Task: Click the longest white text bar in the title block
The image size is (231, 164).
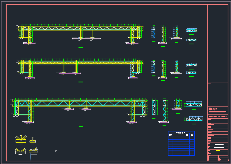Action: click(x=219, y=148)
